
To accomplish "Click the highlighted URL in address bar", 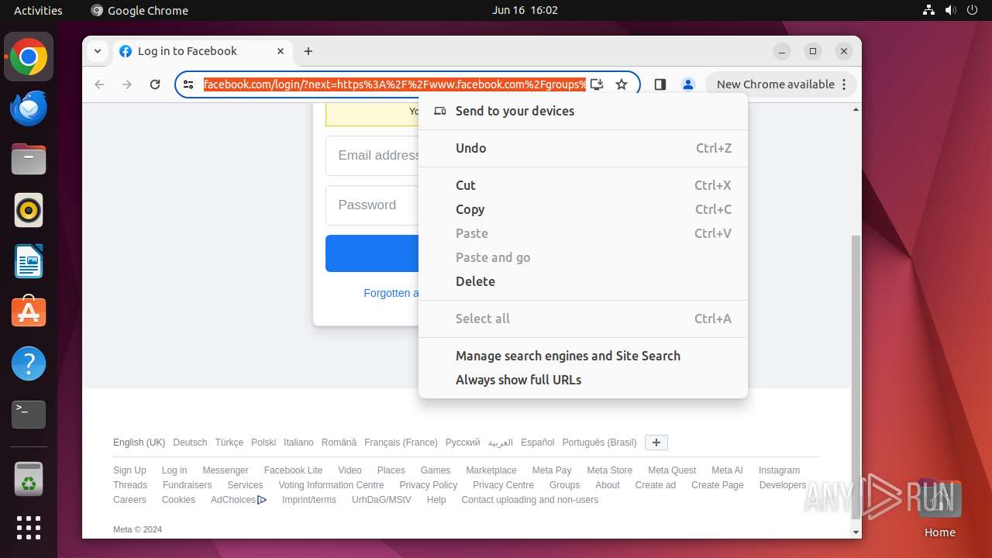I will (x=394, y=84).
